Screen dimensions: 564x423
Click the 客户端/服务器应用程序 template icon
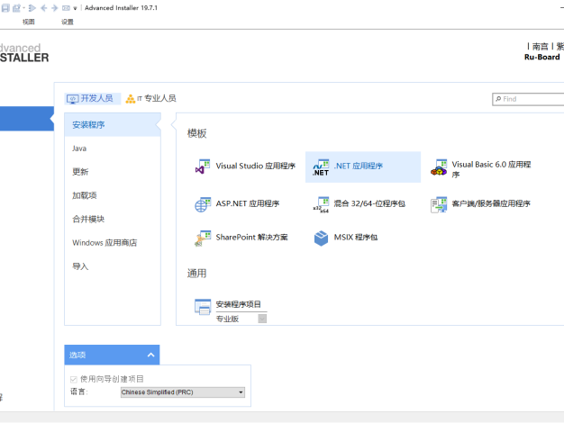[x=439, y=204]
